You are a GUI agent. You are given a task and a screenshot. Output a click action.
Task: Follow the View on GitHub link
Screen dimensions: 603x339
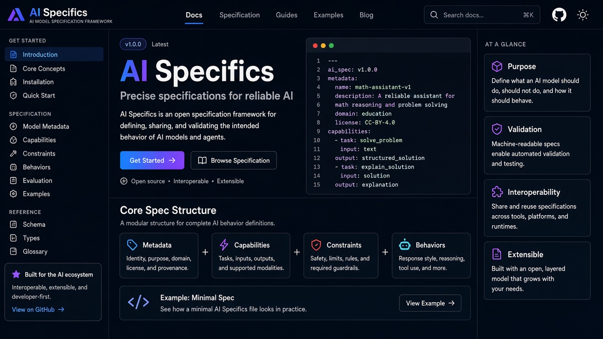tap(38, 310)
